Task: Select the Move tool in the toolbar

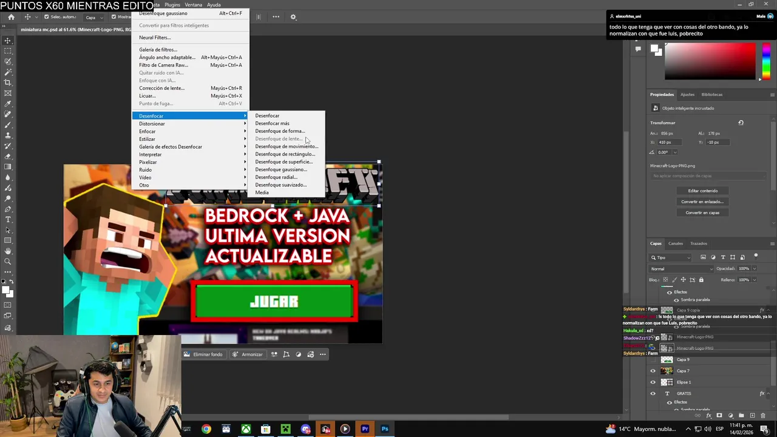Action: pos(8,41)
